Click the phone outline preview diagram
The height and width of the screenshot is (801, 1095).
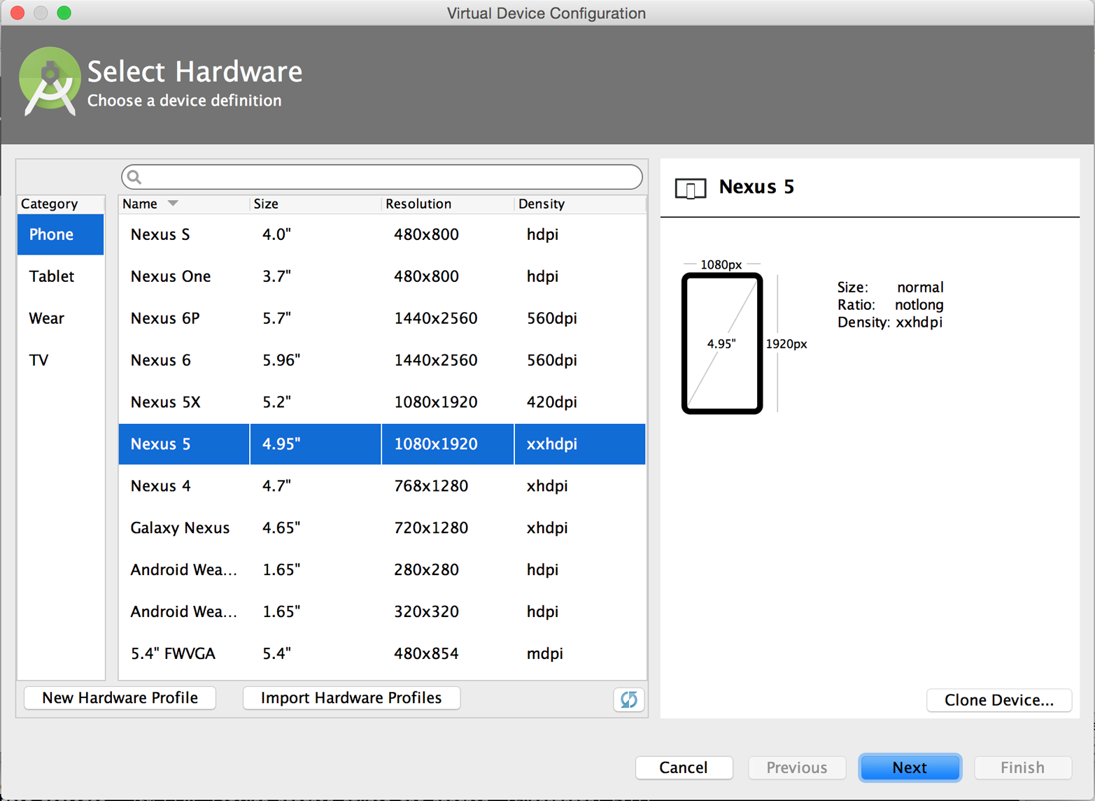[721, 343]
